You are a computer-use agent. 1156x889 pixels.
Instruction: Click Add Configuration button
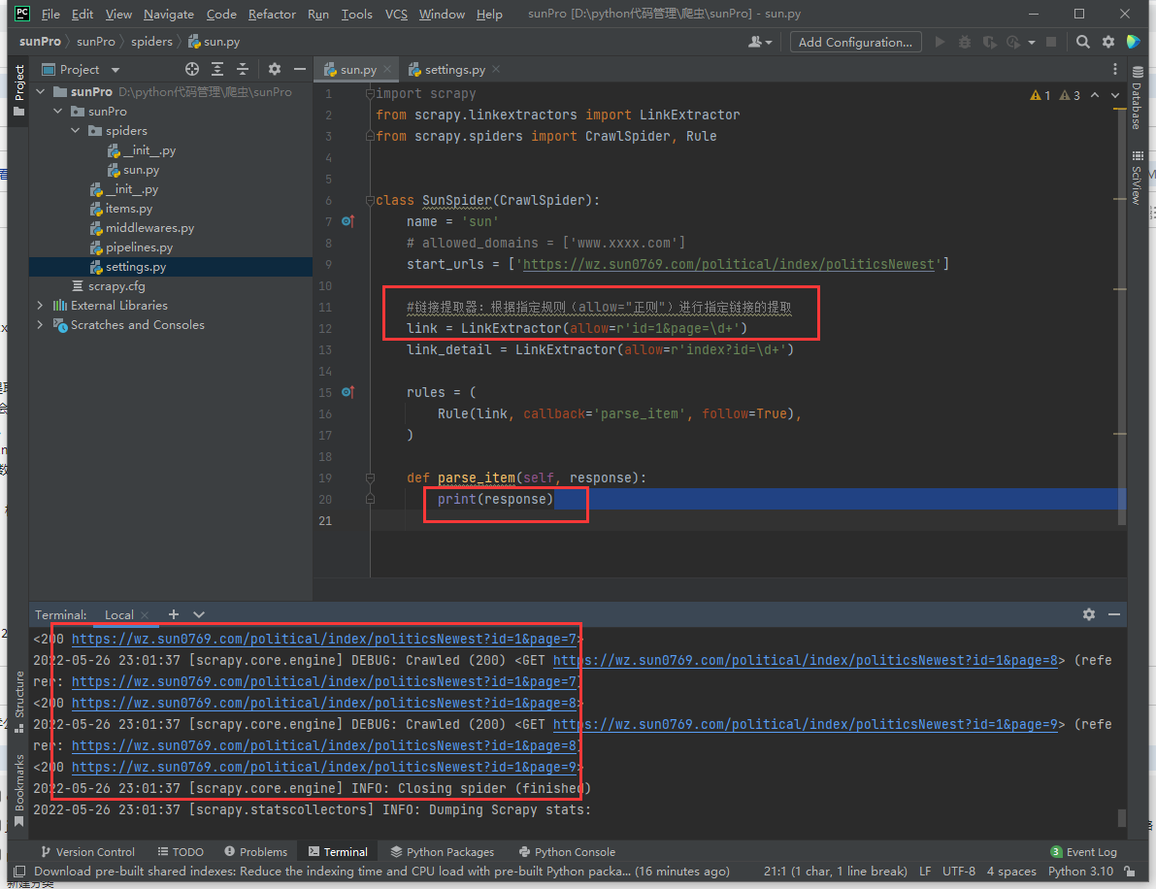pyautogui.click(x=855, y=42)
